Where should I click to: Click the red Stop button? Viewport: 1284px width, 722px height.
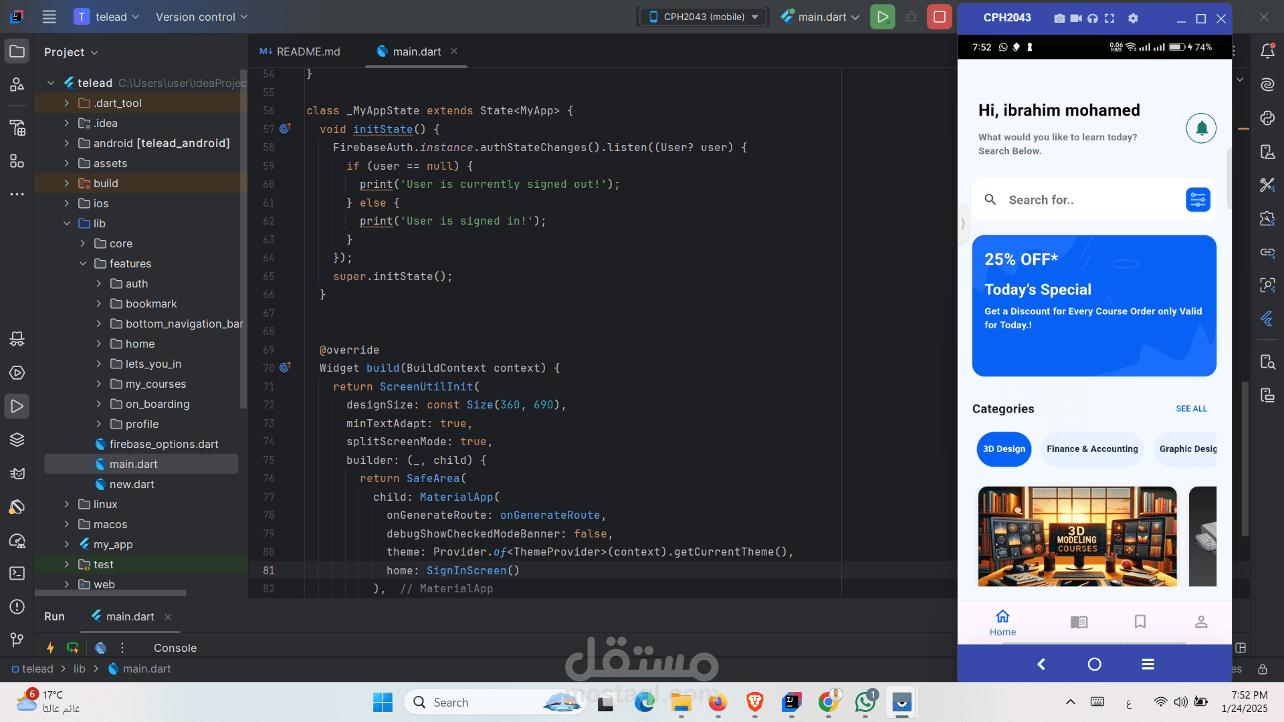tap(939, 17)
